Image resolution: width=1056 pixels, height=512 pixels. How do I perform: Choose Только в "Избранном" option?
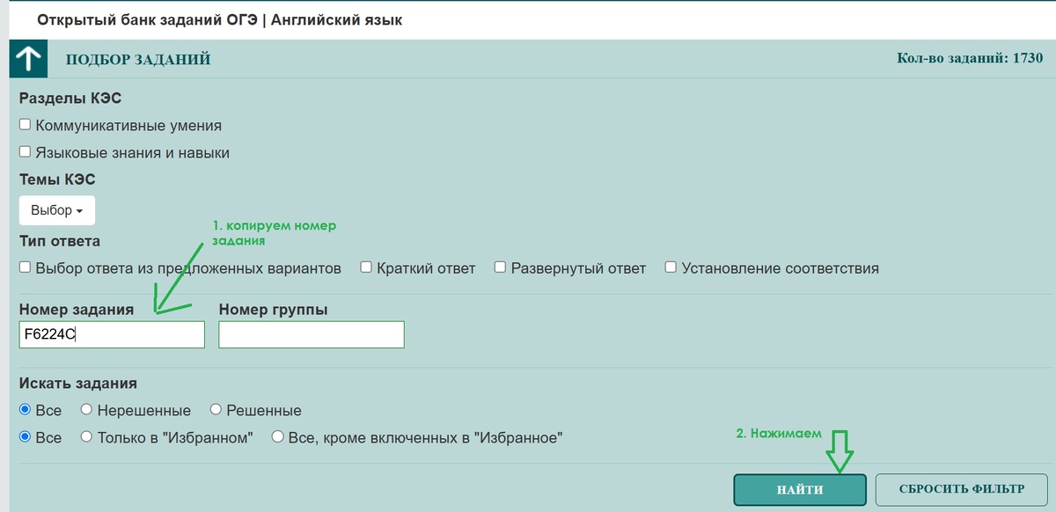coord(85,436)
